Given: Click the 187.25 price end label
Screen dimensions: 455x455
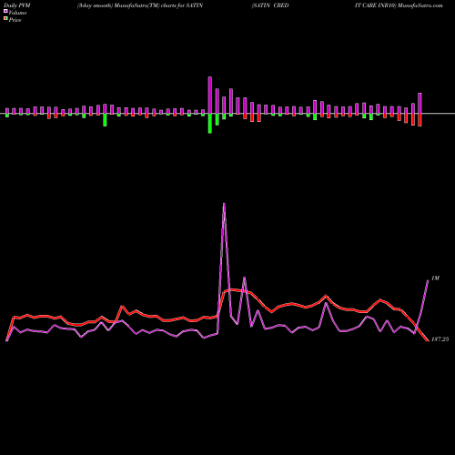Looking at the screenshot, I should click(x=440, y=339).
